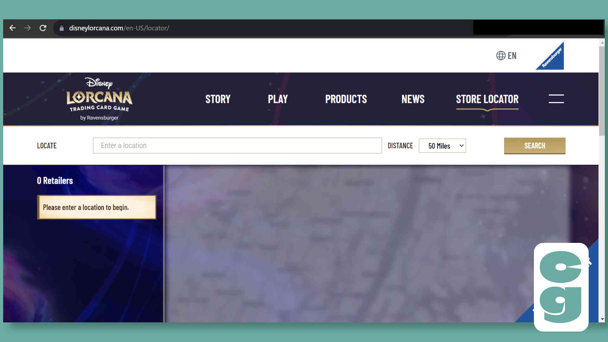Screen dimensions: 608x342
Task: Select the STORE LOCATOR tab
Action: [x=487, y=99]
